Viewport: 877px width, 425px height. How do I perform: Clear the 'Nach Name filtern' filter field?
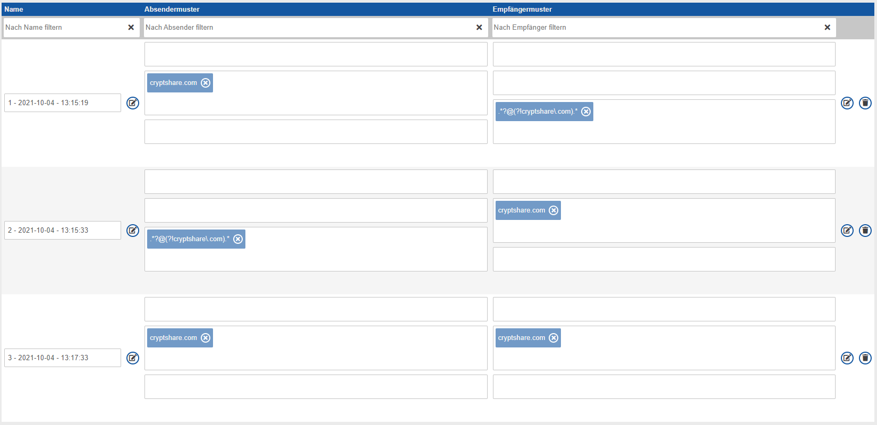coord(131,28)
